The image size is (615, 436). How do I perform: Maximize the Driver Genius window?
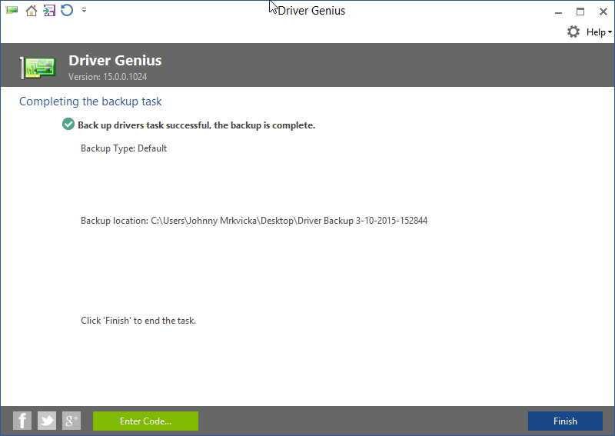point(580,12)
